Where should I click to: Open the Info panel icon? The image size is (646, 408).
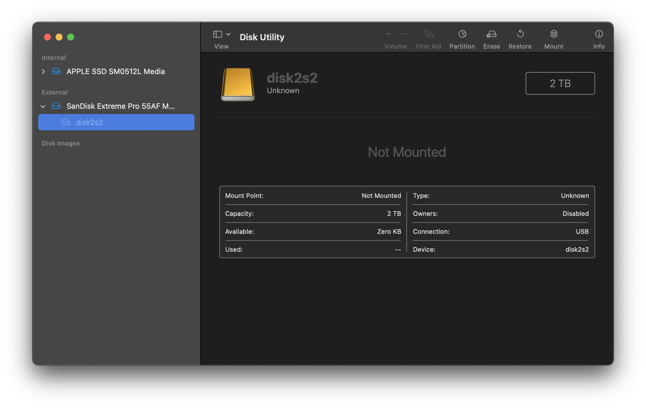pyautogui.click(x=599, y=34)
